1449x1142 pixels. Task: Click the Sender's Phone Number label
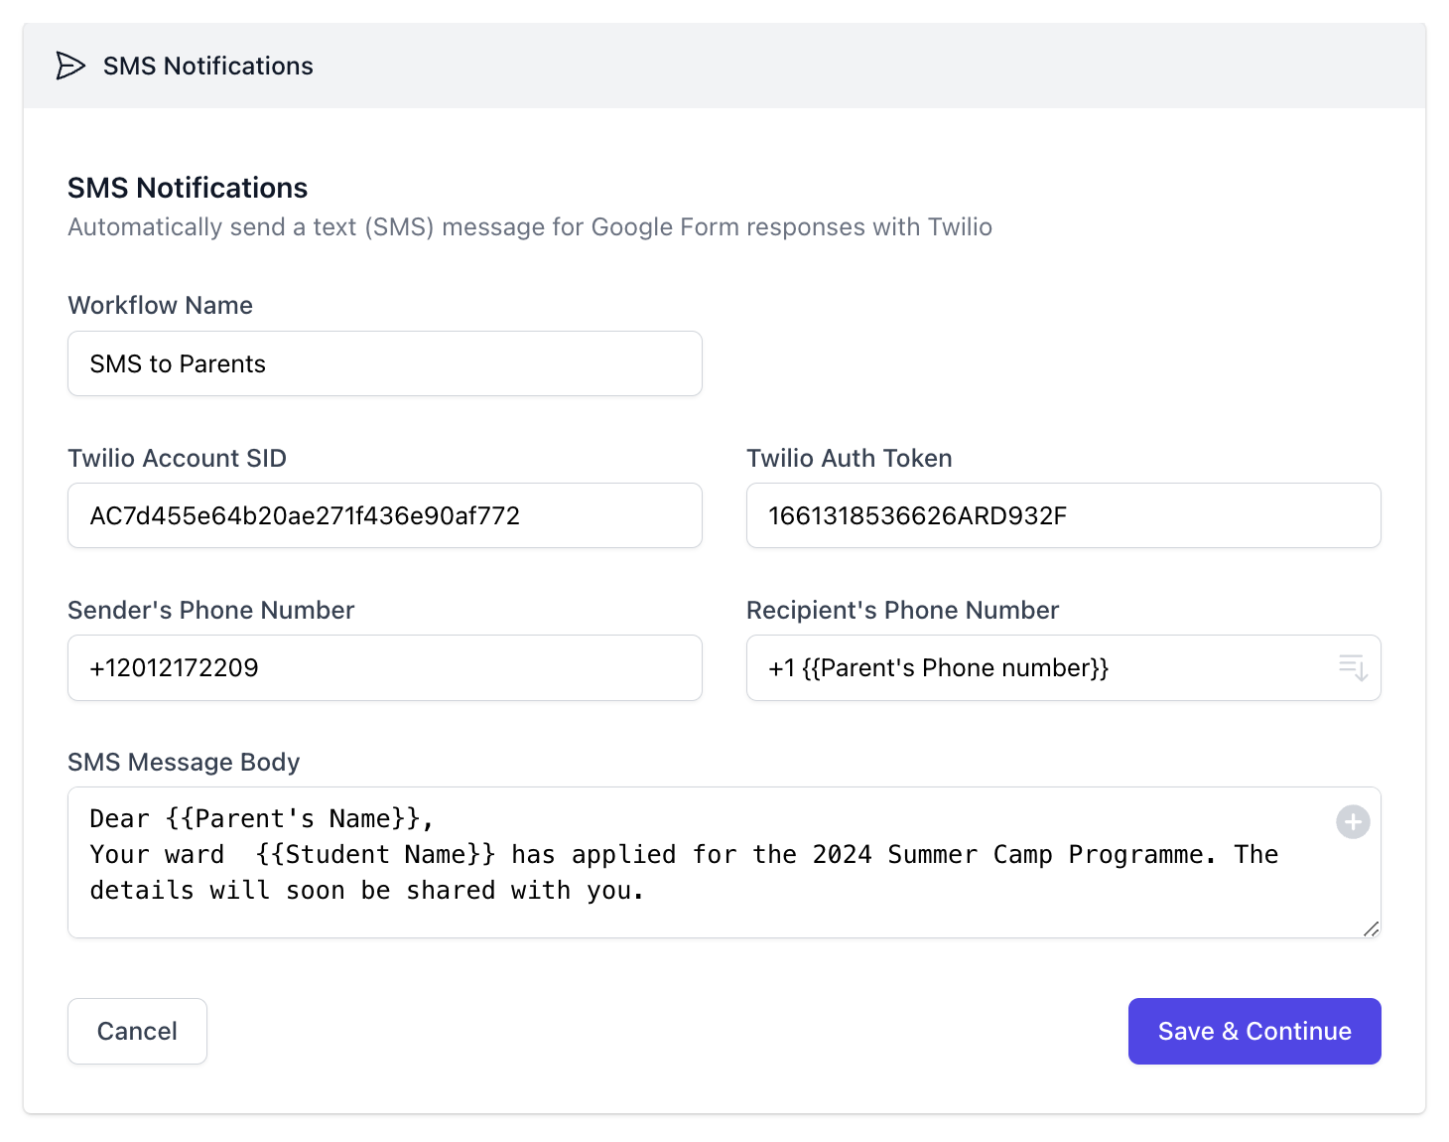pyautogui.click(x=210, y=610)
